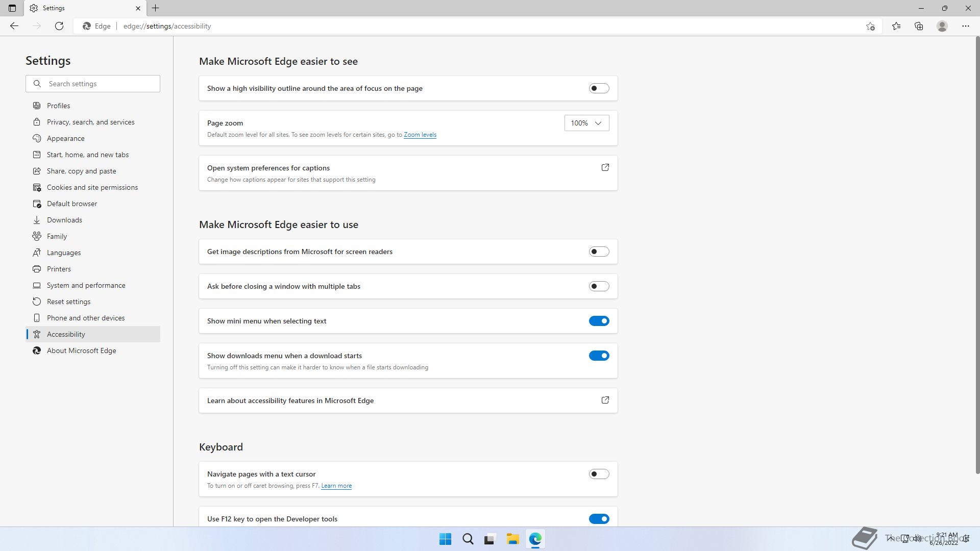The width and height of the screenshot is (980, 551).
Task: Add this page to favorites star icon
Action: click(870, 26)
